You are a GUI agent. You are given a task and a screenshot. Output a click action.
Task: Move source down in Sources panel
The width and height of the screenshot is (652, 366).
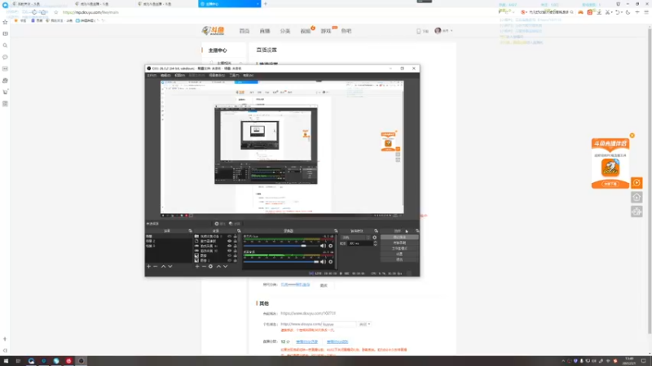click(x=226, y=267)
